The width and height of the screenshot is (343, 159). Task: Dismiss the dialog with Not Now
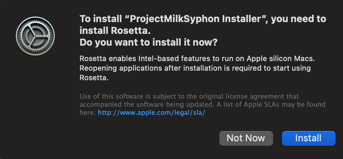pos(246,138)
